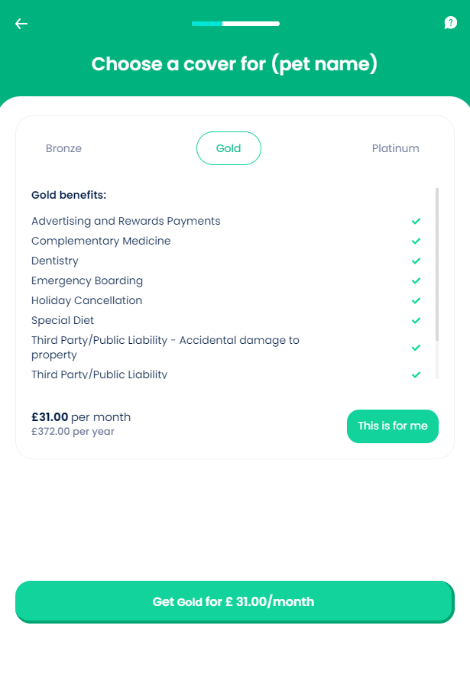Select the Gold cover tab
The width and height of the screenshot is (470, 674).
click(x=229, y=148)
